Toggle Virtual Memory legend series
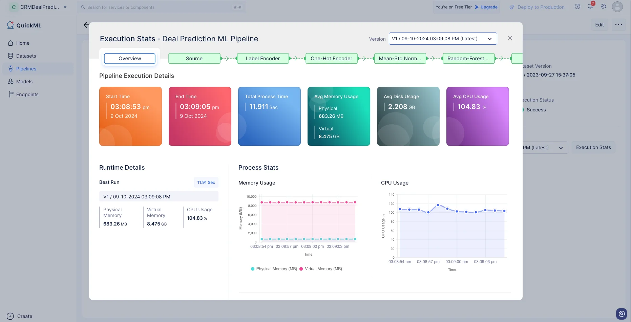This screenshot has width=631, height=322. 321,269
